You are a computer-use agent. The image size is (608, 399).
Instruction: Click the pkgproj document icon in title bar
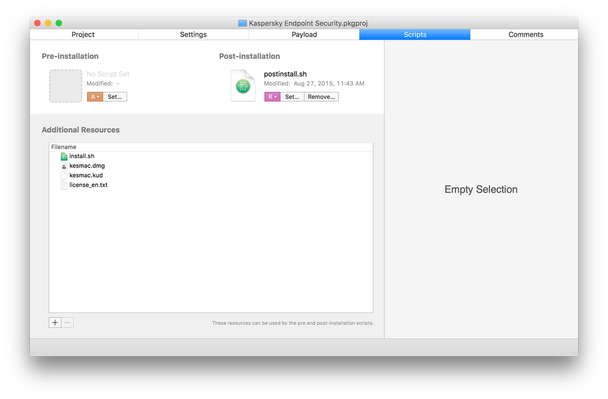[x=242, y=23]
